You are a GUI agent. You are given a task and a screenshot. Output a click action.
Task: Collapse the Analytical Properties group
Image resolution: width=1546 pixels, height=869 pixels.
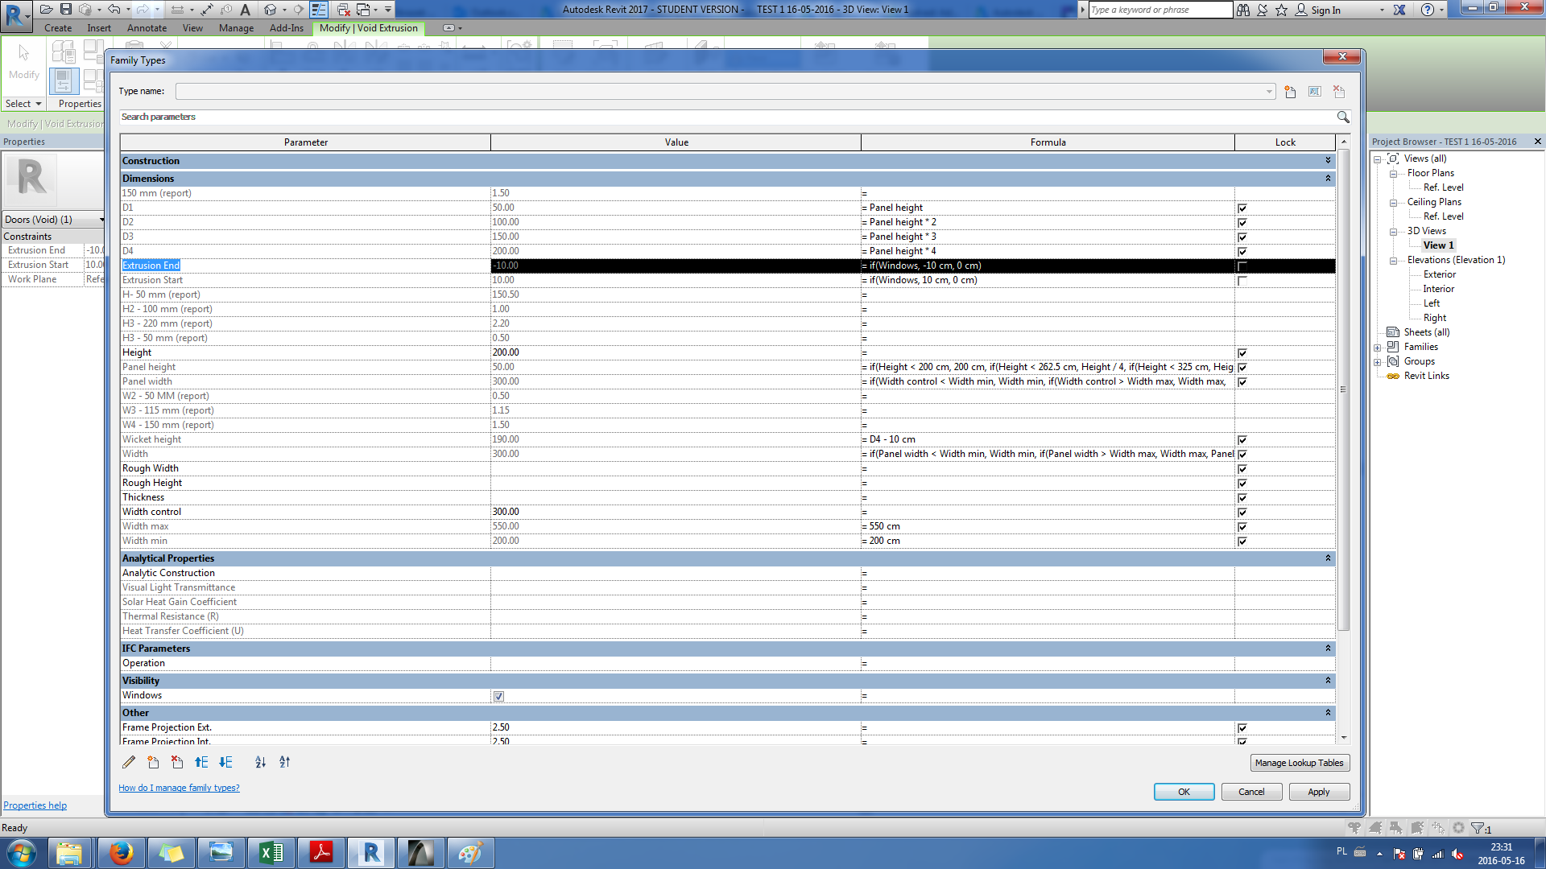click(1328, 558)
